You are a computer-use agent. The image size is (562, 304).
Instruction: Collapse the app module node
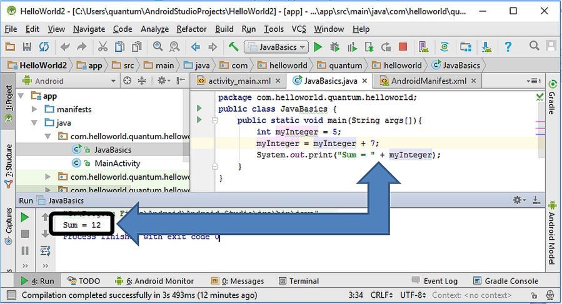coord(21,96)
